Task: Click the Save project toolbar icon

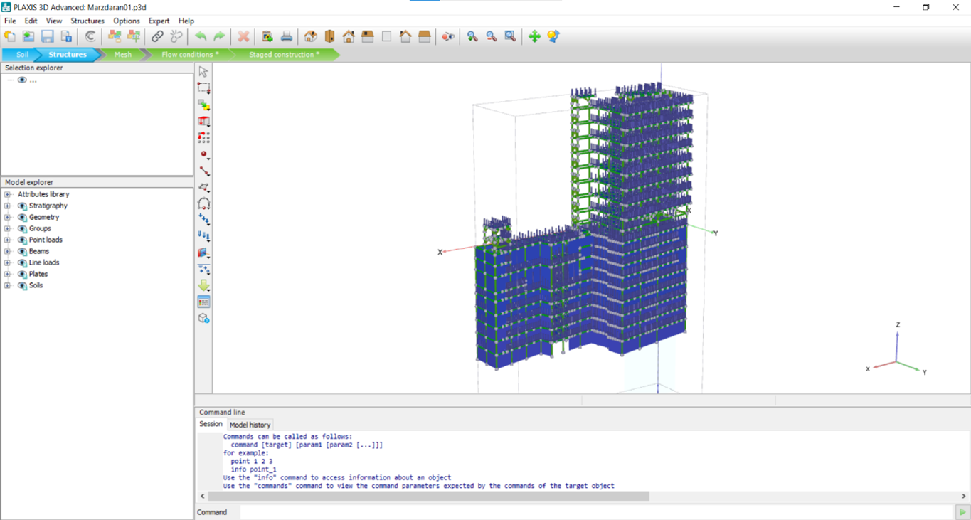Action: (x=48, y=36)
